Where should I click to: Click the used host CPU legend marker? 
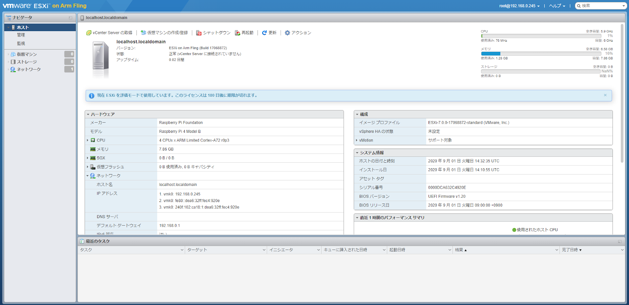coord(514,230)
